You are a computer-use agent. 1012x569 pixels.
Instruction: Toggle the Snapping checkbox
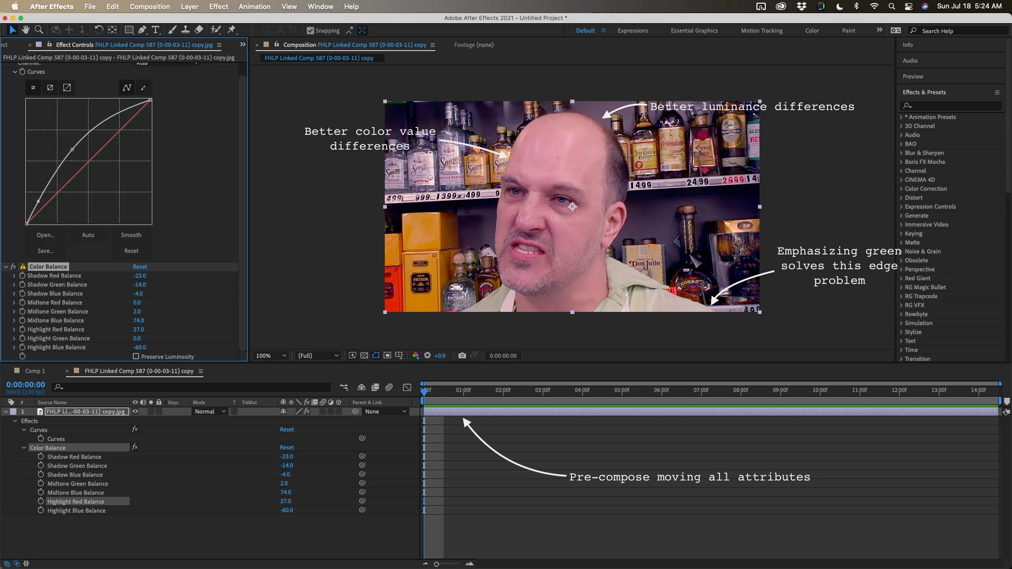click(310, 31)
